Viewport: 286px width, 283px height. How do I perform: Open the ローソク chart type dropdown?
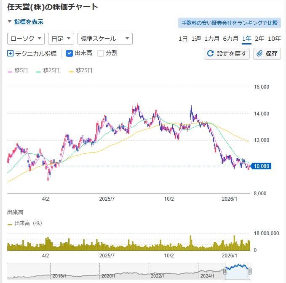[26, 39]
